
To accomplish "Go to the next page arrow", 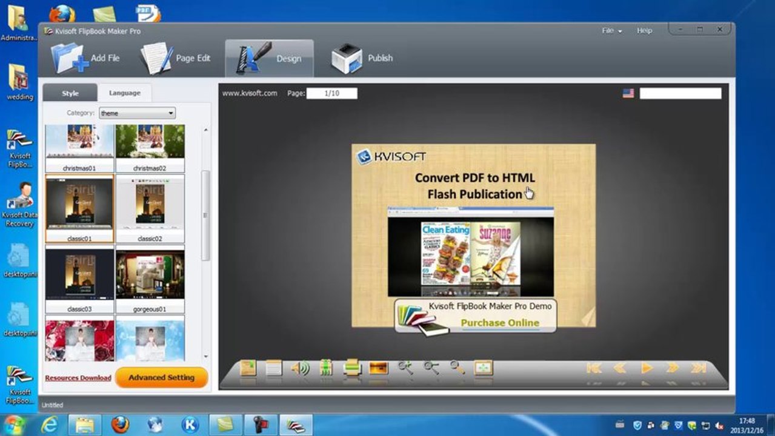I will (x=673, y=368).
